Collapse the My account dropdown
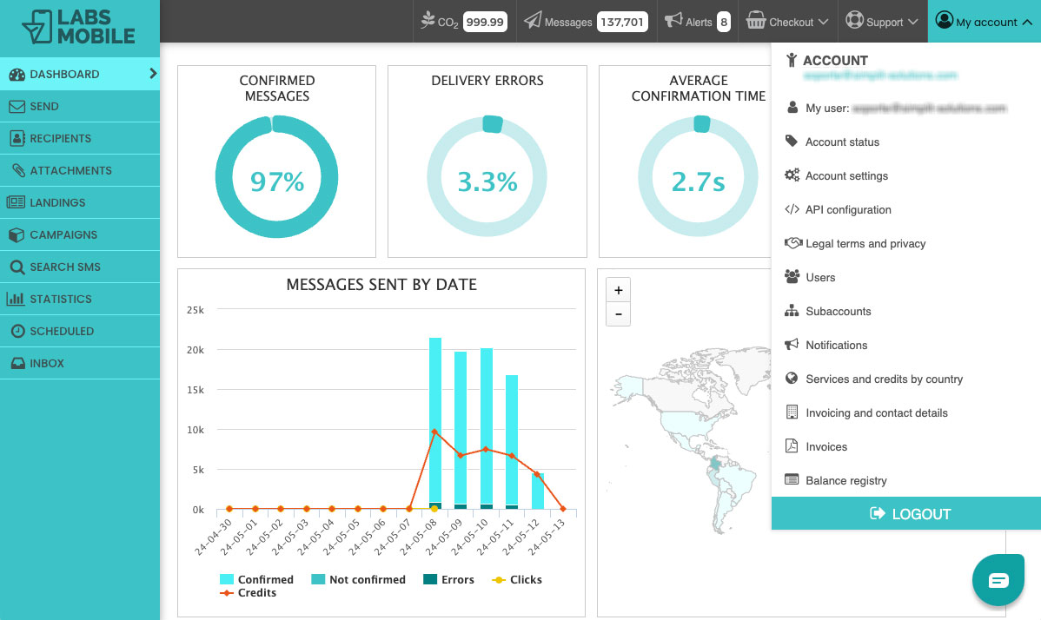1041x620 pixels. 983,22
